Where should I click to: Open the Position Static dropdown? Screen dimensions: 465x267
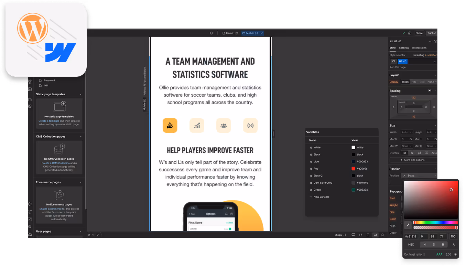point(419,175)
